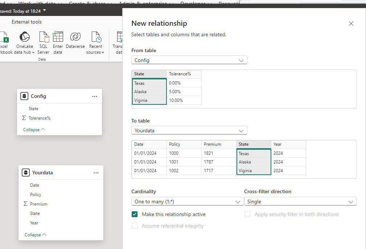Open the Dataverse connector
The image size is (366, 249).
click(x=75, y=40)
